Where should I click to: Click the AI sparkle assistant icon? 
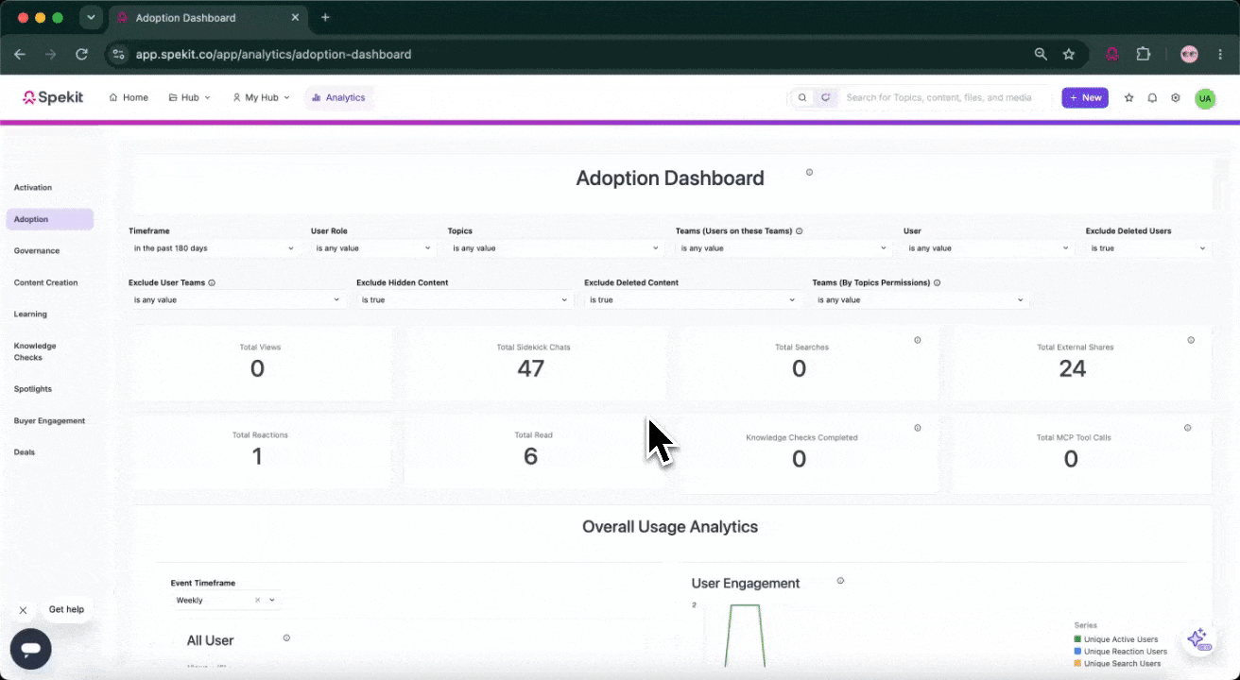(1197, 638)
